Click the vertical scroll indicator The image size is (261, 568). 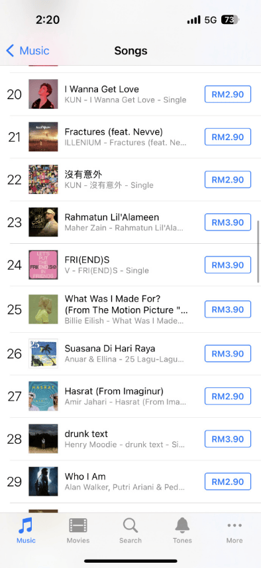pos(258,251)
